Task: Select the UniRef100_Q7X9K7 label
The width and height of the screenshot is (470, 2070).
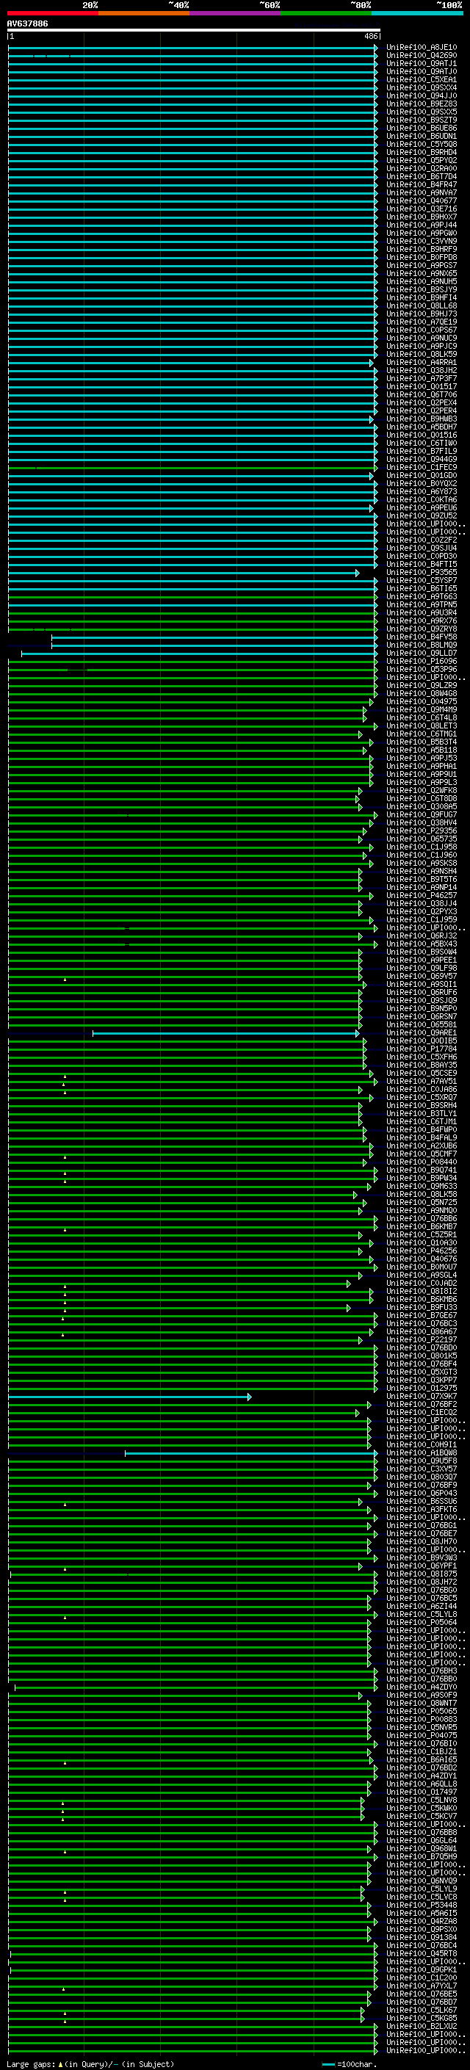Action: (422, 1397)
